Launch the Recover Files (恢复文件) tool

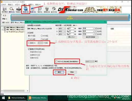19,10
